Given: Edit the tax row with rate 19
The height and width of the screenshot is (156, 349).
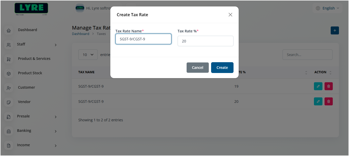Looking at the screenshot, I should (x=318, y=86).
